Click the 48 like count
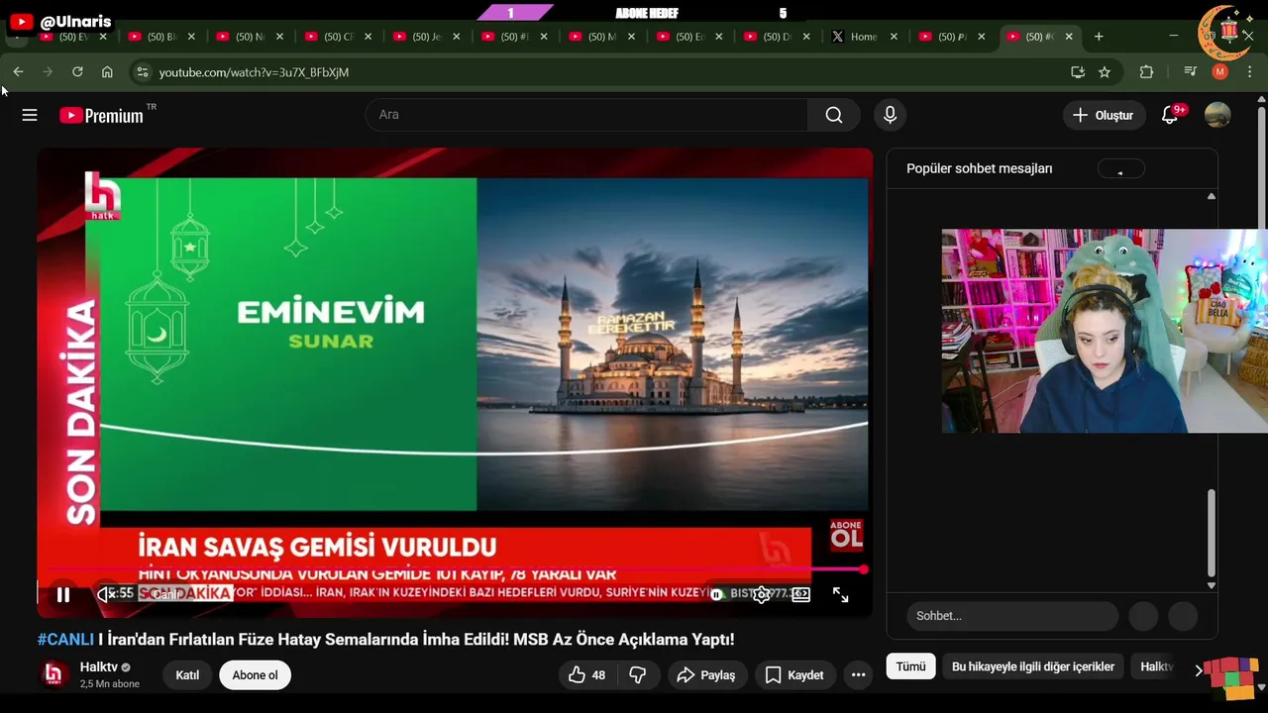Image resolution: width=1268 pixels, height=713 pixels. click(x=598, y=675)
